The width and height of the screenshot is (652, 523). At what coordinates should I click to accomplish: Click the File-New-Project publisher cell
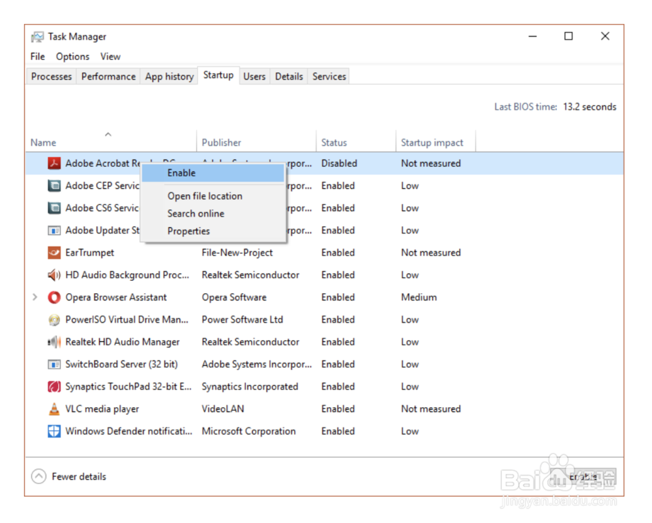click(237, 253)
